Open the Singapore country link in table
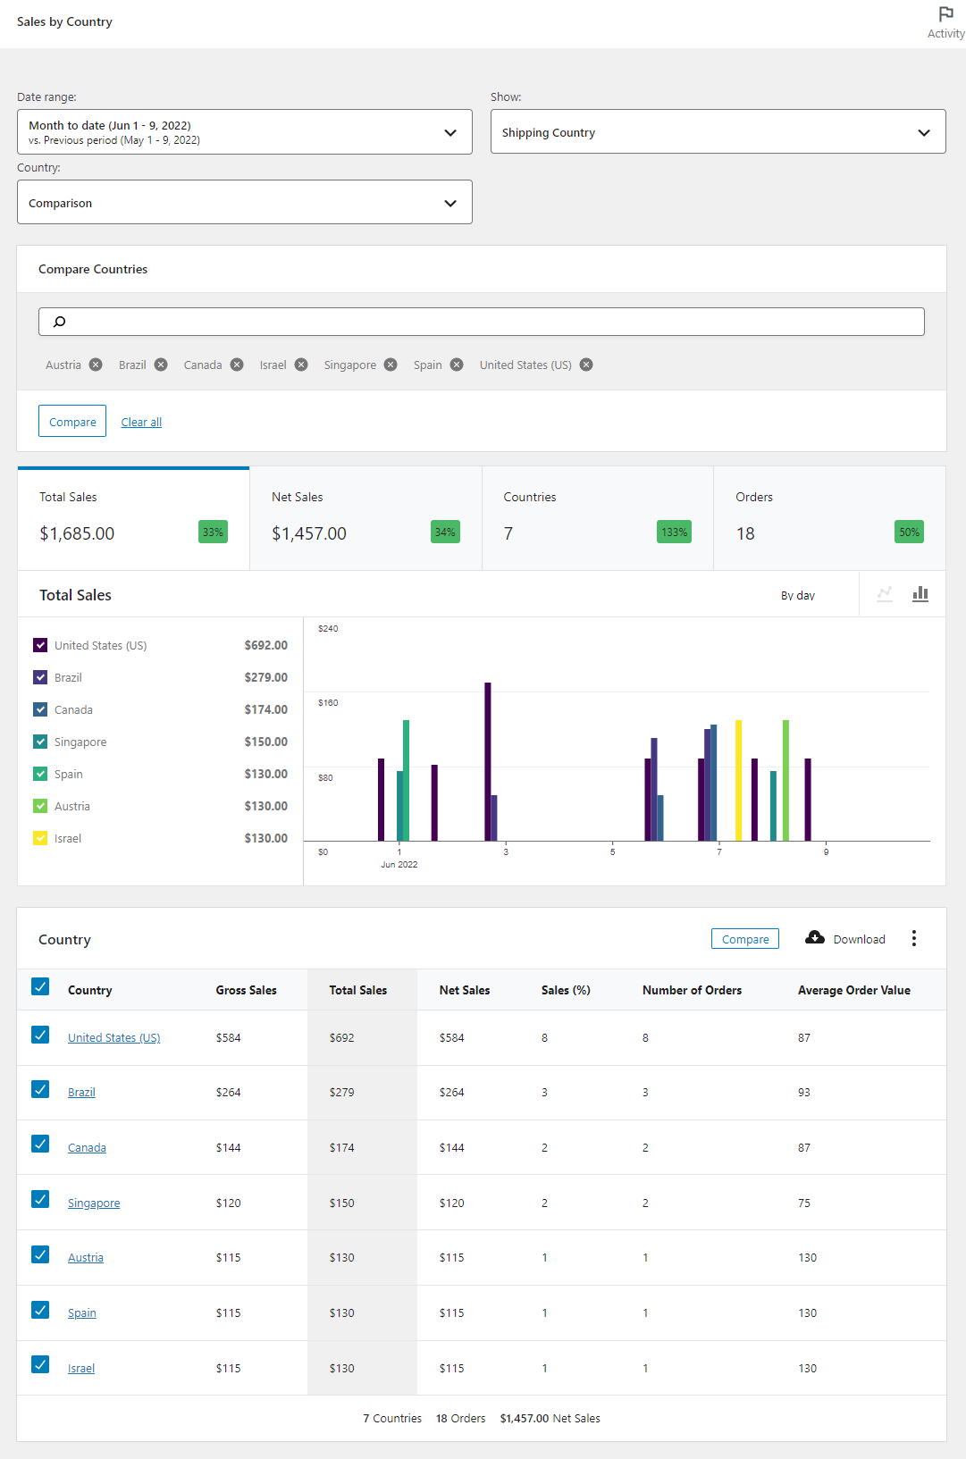The height and width of the screenshot is (1459, 966). [x=94, y=1203]
